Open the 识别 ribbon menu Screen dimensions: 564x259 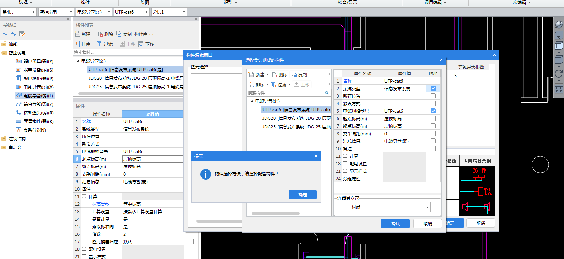coord(230,3)
